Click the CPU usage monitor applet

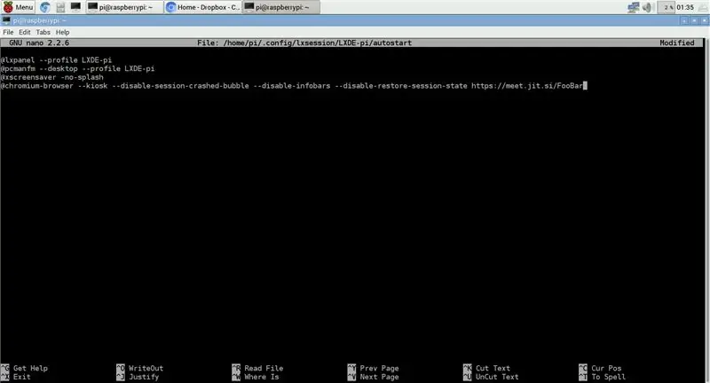tap(667, 7)
